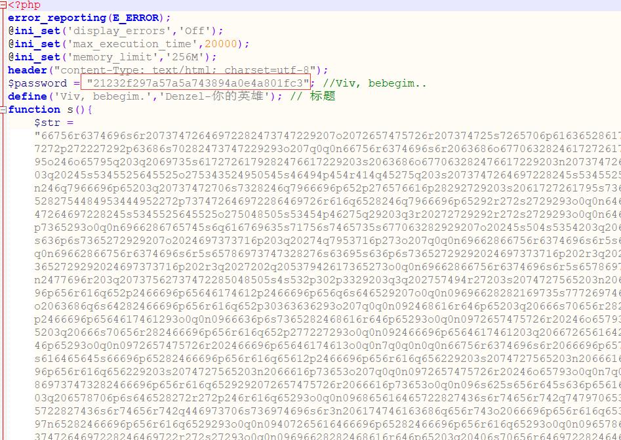621x440 pixels.
Task: Click the header function keyword
Action: (x=28, y=70)
